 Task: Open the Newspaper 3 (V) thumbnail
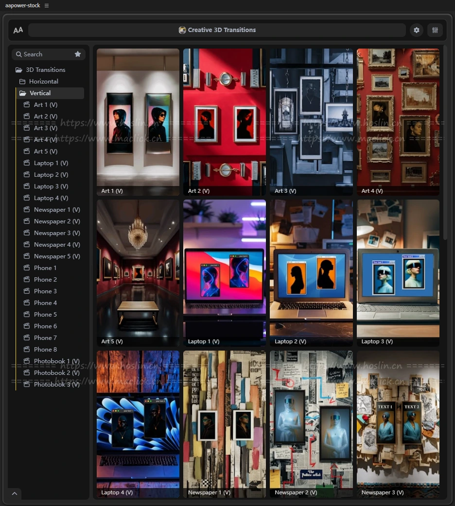click(x=398, y=424)
